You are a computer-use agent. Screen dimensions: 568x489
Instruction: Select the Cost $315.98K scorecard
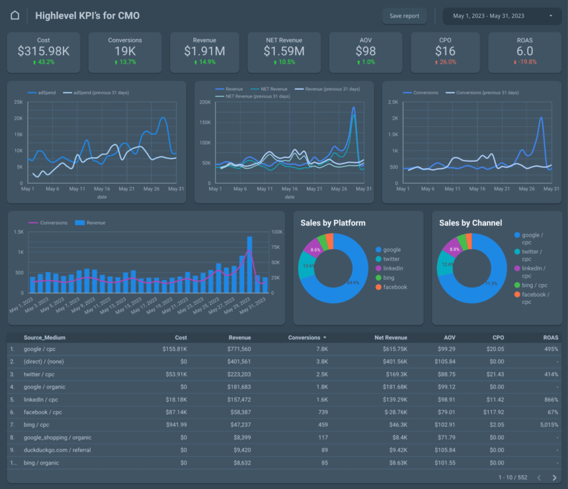(44, 52)
